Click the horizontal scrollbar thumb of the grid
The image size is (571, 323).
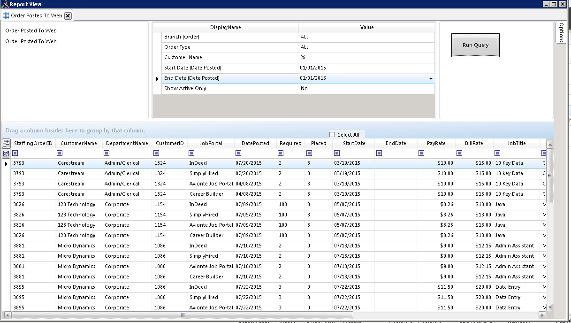coord(183,315)
